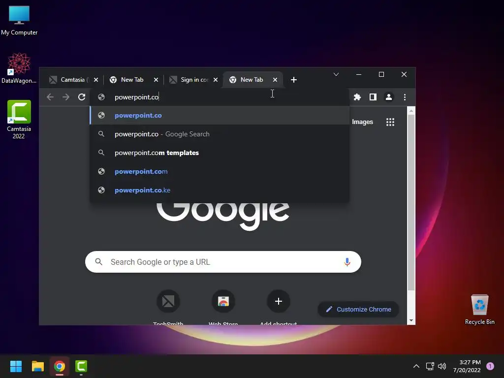Image resolution: width=504 pixels, height=378 pixels.
Task: Switch to the first New Tab tab
Action: point(132,80)
